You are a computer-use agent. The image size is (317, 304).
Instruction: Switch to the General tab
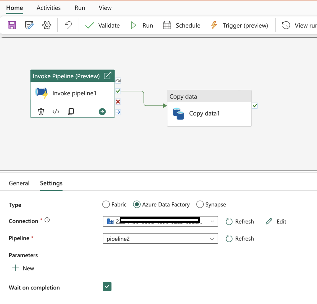(19, 183)
